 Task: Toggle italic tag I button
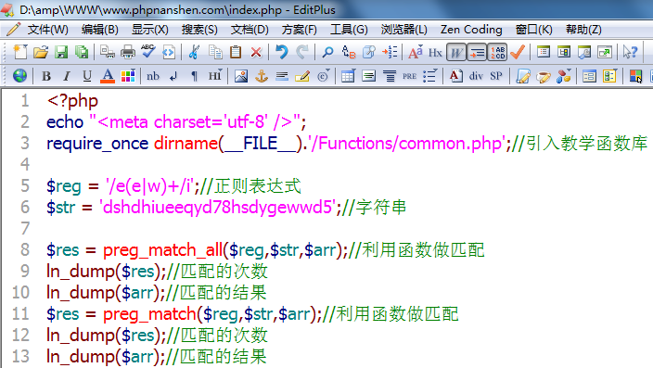(x=66, y=76)
